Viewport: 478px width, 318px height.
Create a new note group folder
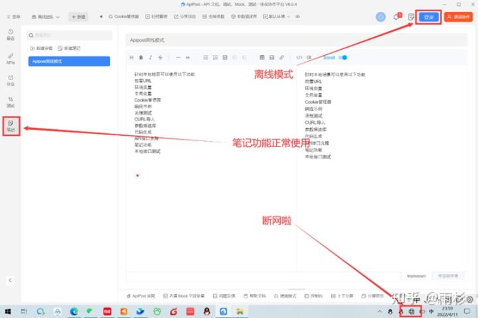coord(41,48)
